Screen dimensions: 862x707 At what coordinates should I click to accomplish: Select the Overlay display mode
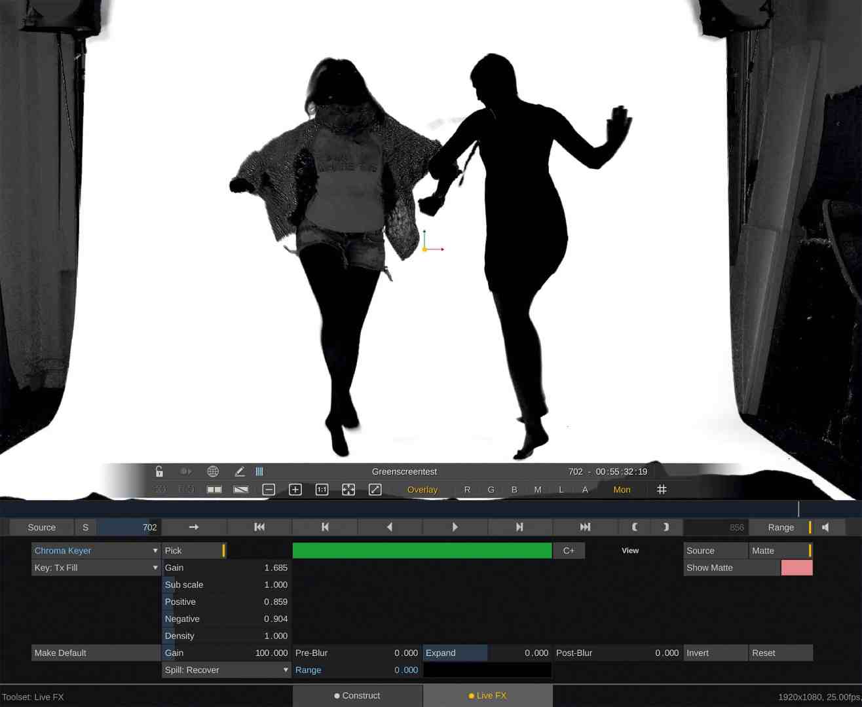coord(422,489)
